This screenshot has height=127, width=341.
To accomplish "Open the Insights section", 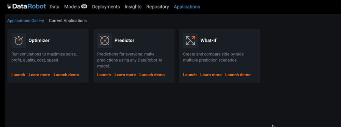I will [133, 7].
